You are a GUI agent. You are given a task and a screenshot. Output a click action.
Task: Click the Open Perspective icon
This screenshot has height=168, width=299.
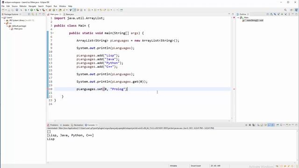point(292,10)
